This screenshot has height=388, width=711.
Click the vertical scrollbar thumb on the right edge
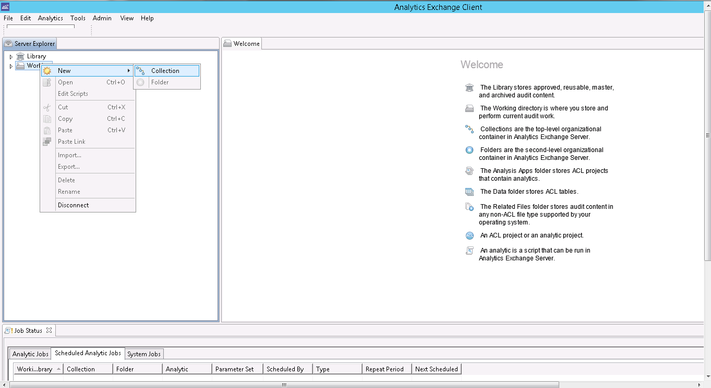(x=707, y=136)
